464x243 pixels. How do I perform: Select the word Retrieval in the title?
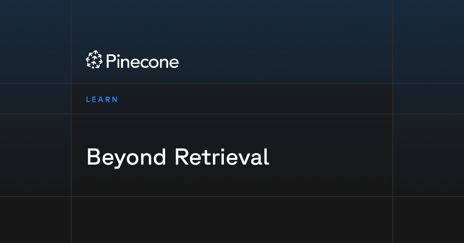(222, 157)
